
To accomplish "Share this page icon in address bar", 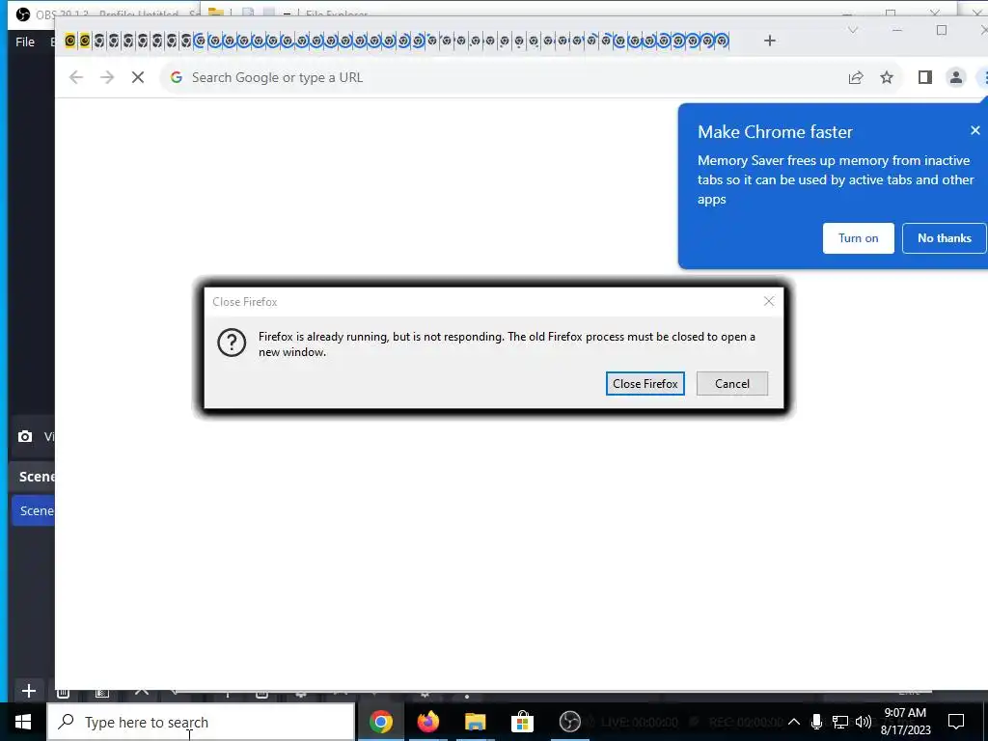I will (855, 77).
